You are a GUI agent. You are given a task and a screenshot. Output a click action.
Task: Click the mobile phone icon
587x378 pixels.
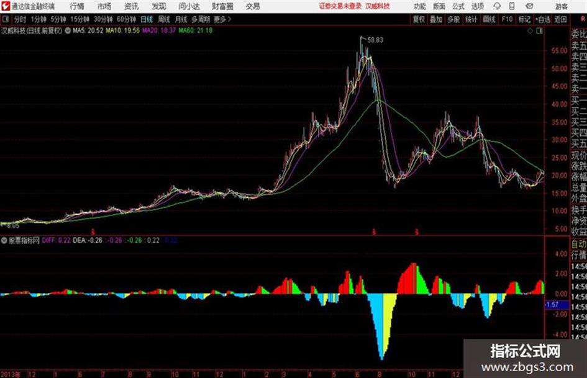512,6
